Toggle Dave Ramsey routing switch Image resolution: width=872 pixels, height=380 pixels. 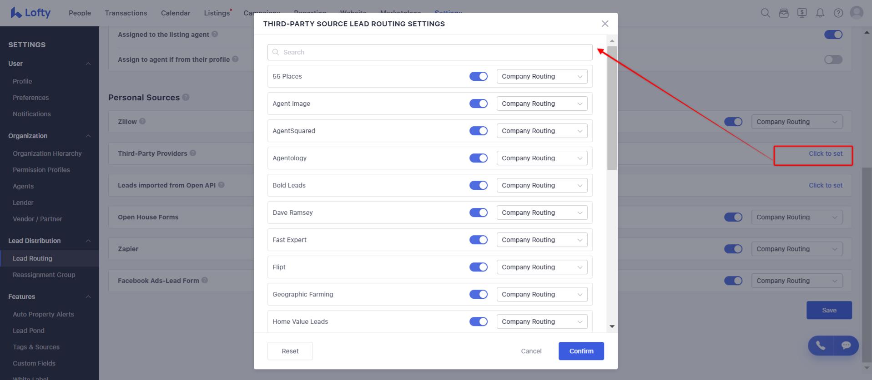point(479,212)
